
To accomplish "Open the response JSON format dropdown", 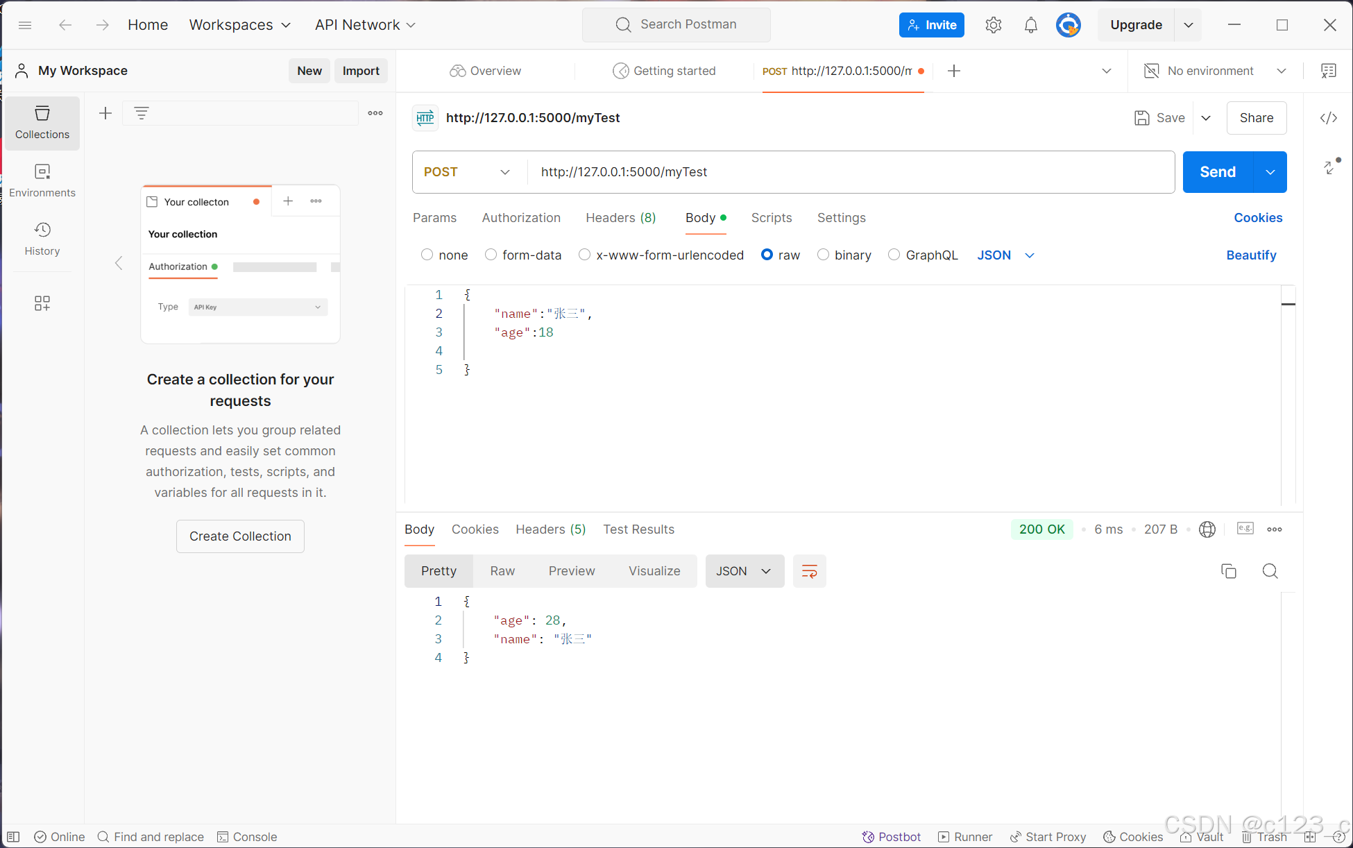I will 744,571.
